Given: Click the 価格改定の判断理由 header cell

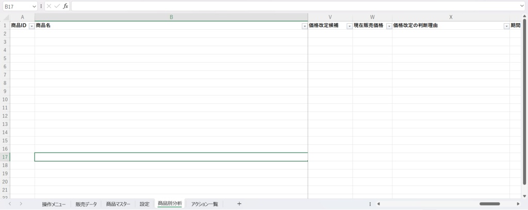Looking at the screenshot, I should tap(451, 26).
